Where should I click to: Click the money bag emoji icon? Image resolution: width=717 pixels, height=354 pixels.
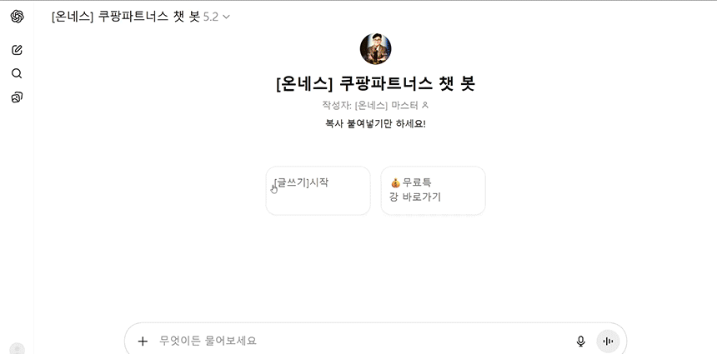(x=395, y=182)
